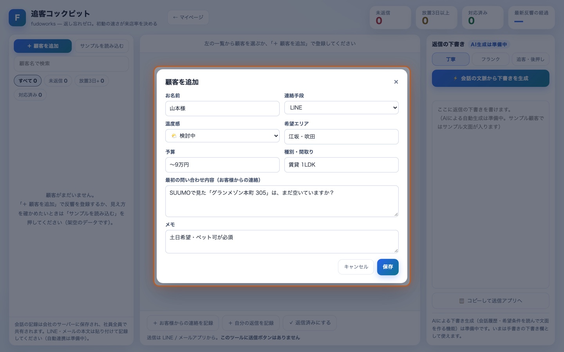
Task: Click the 最初の問い合わせ内容 text area
Action: click(282, 201)
